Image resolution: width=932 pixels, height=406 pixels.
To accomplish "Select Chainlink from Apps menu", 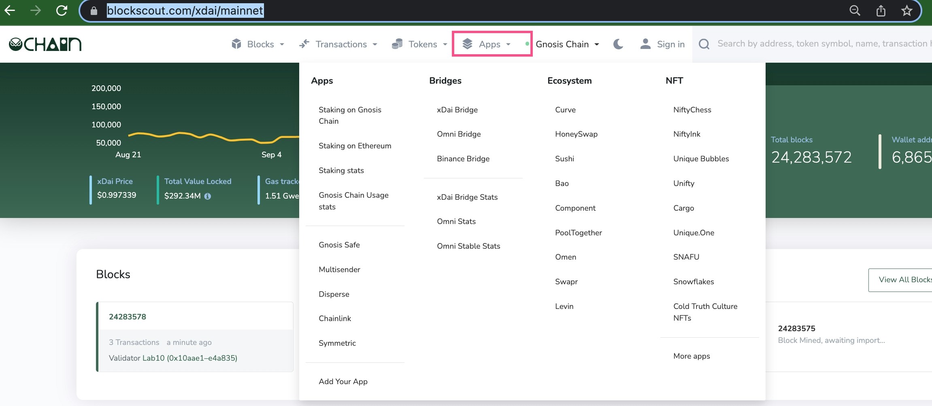I will (x=335, y=318).
